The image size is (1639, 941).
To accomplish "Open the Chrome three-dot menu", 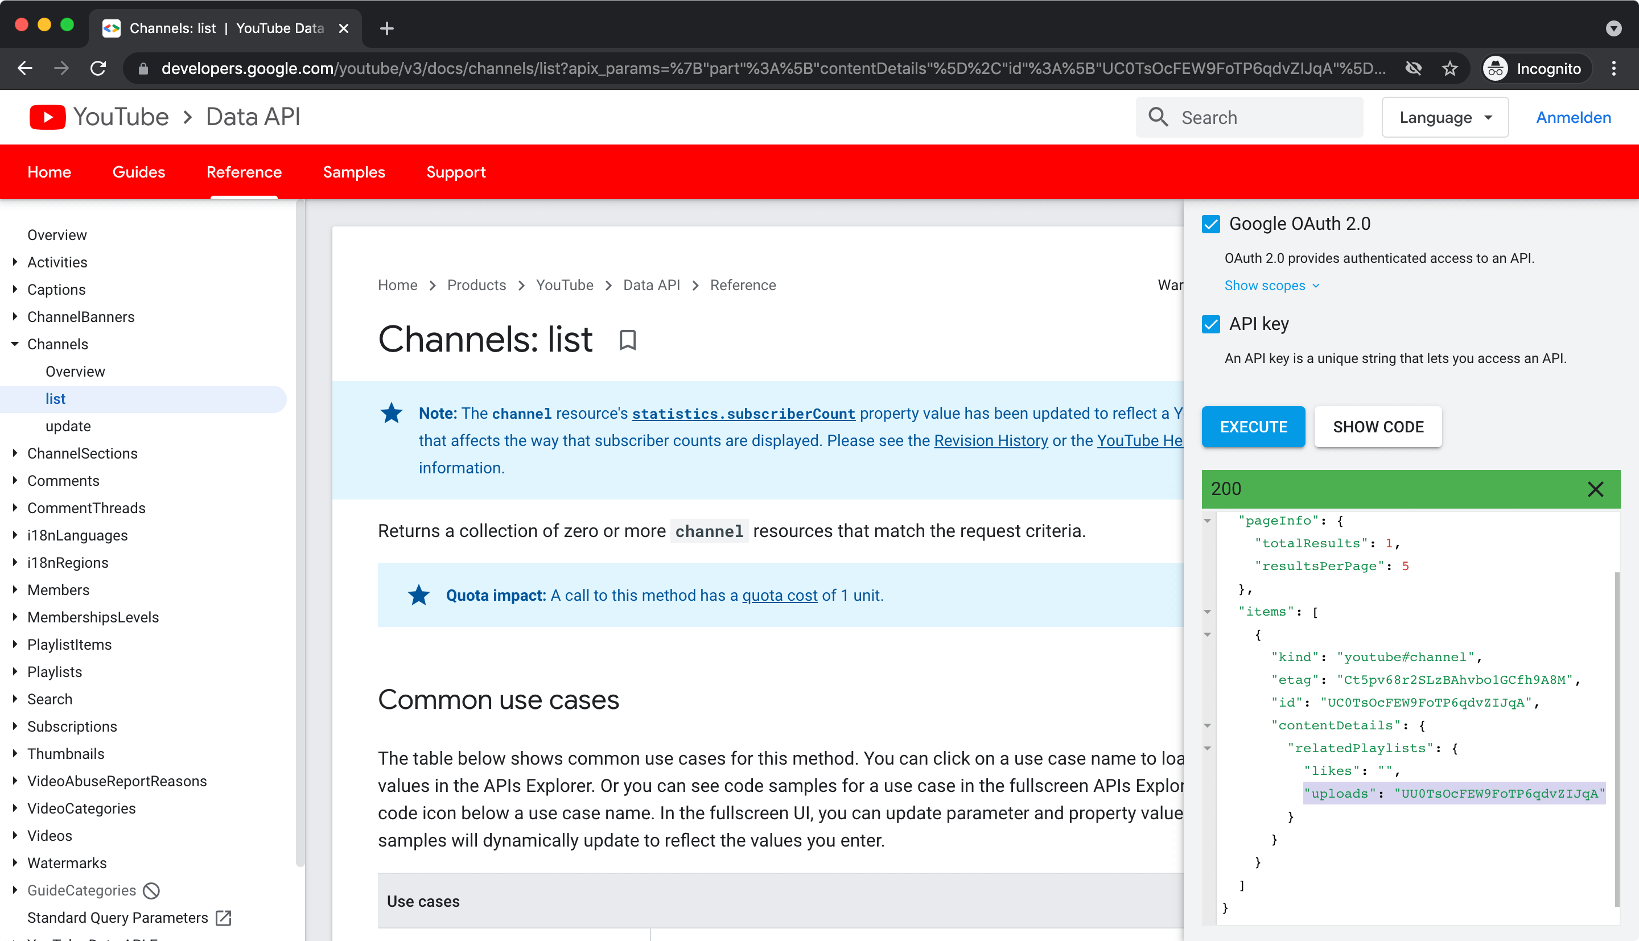I will (1614, 68).
